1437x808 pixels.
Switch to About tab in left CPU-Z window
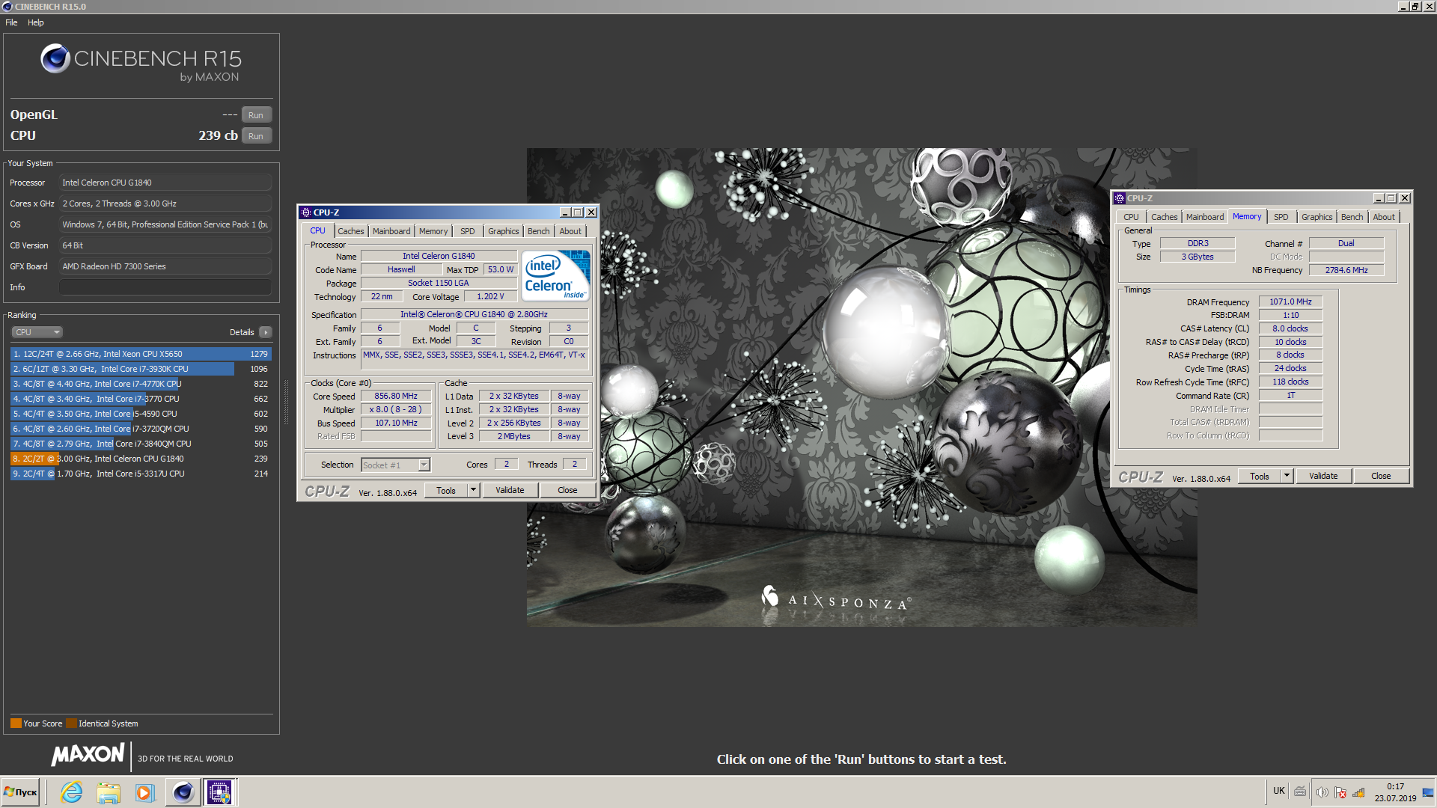tap(570, 231)
